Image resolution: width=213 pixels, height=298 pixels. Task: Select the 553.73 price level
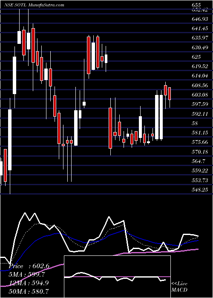200,180
